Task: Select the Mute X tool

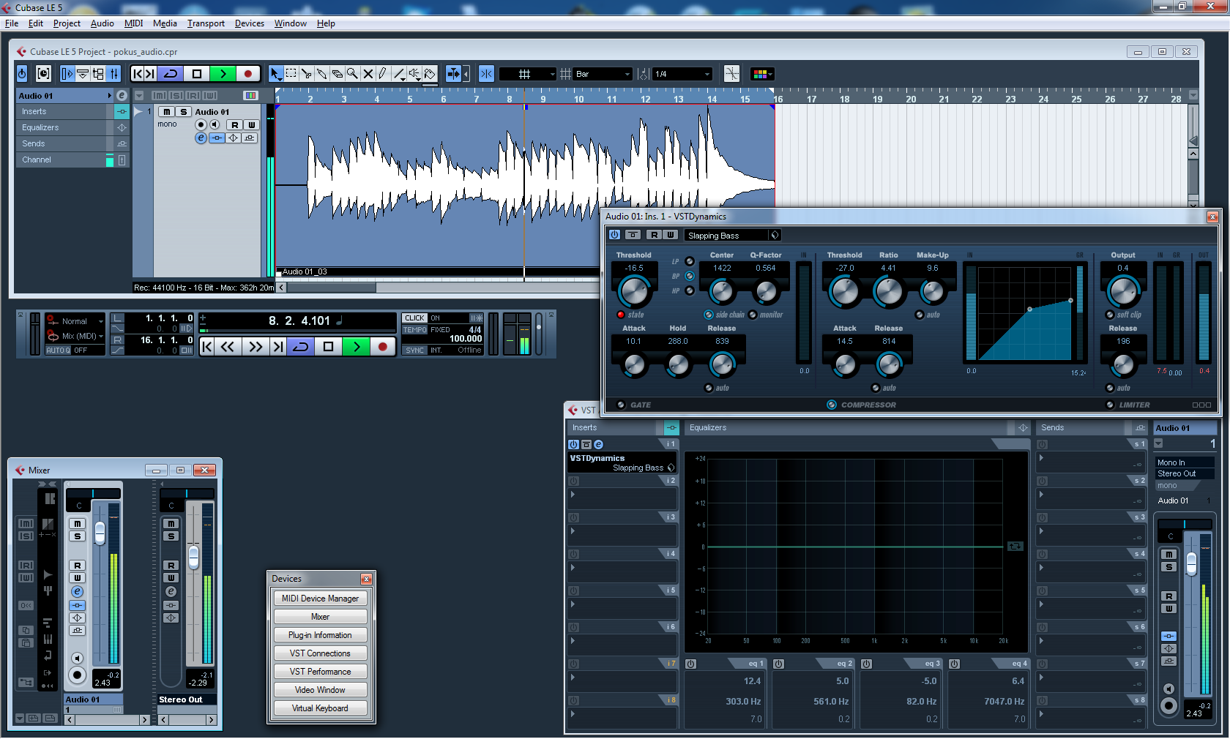Action: click(x=368, y=74)
